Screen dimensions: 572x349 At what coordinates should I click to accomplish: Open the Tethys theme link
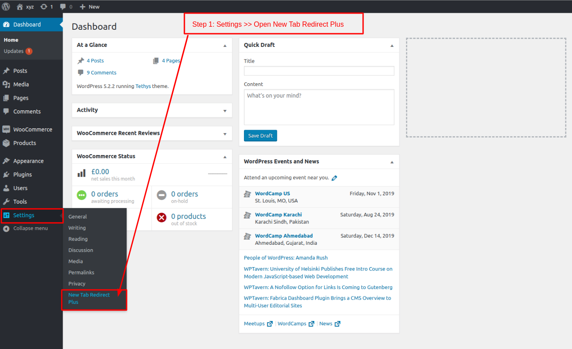point(143,86)
